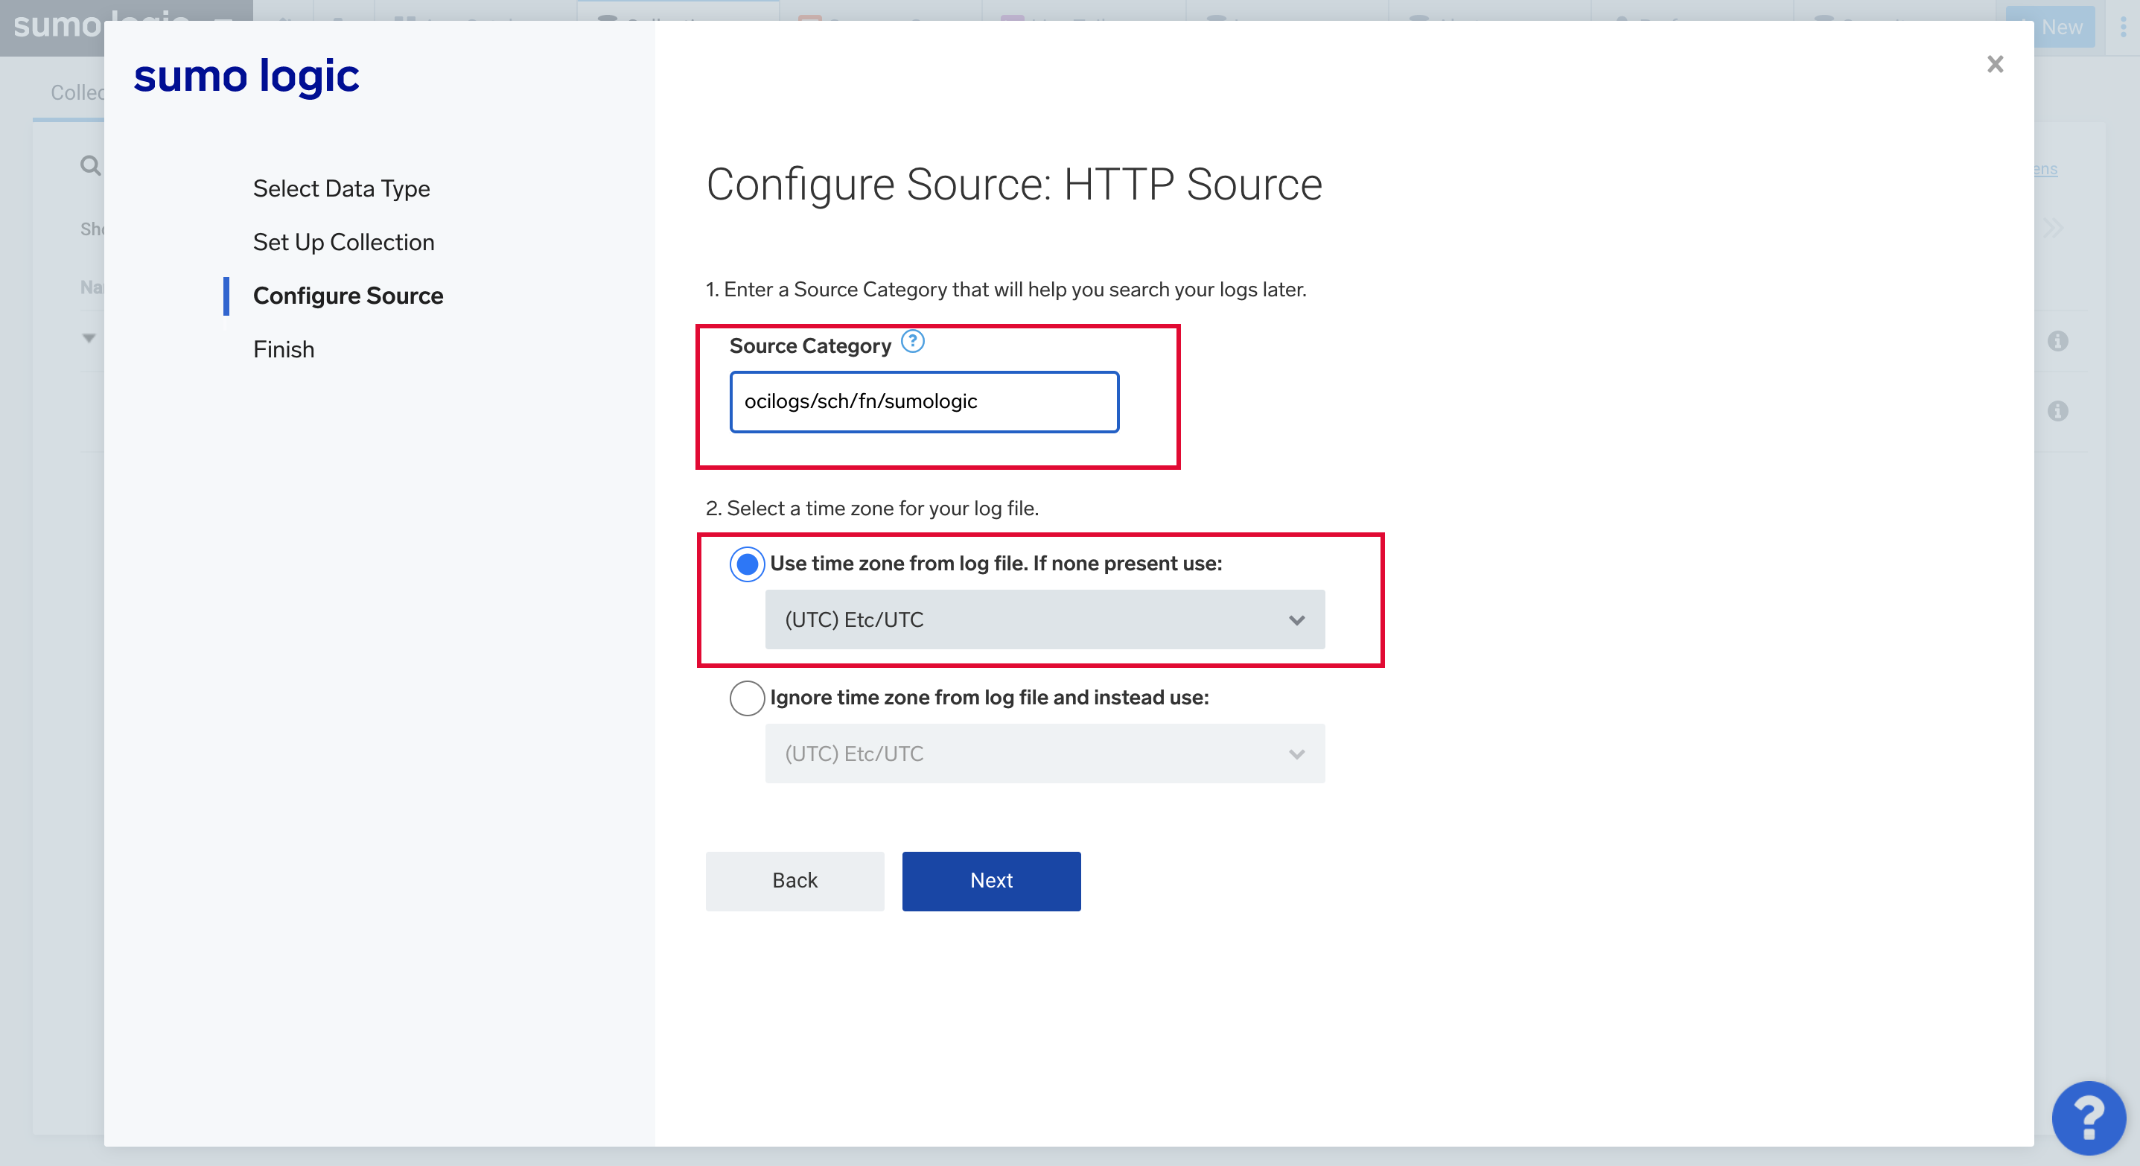Open the second disabled (UTC) Etc/UTC dropdown
The height and width of the screenshot is (1166, 2140).
(1044, 754)
